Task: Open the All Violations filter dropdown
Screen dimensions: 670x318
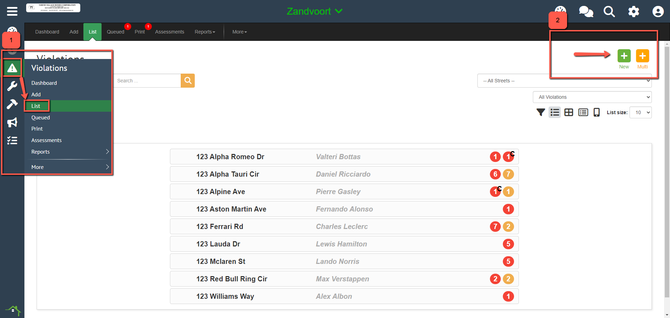Action: tap(592, 97)
